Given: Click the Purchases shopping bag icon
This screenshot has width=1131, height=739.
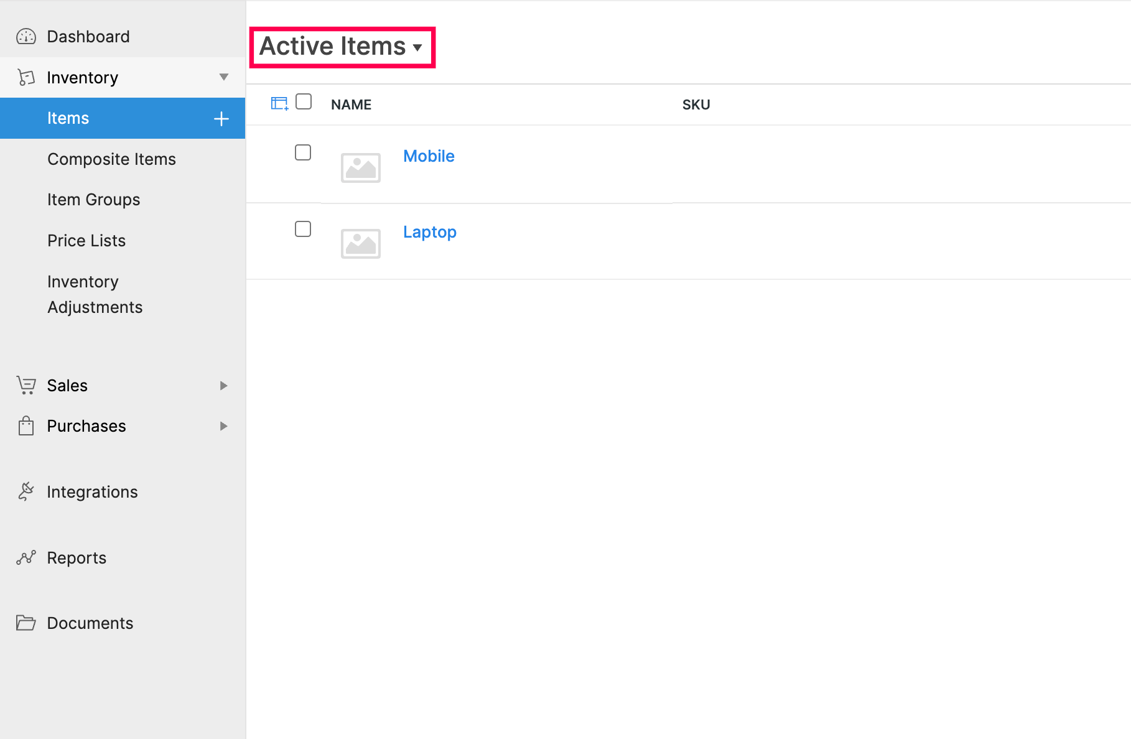Looking at the screenshot, I should coord(26,426).
